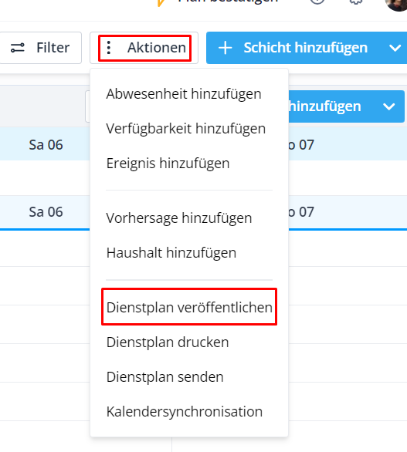
Task: Click the Sa 06 header in upper row
Action: [46, 145]
